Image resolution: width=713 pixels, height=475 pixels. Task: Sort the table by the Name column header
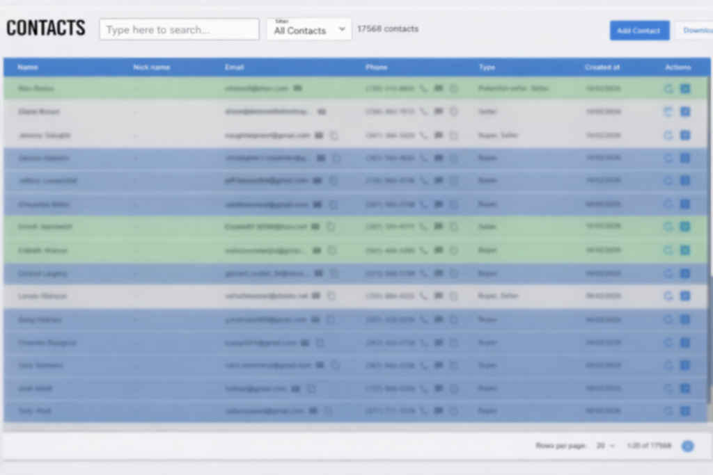coord(28,67)
